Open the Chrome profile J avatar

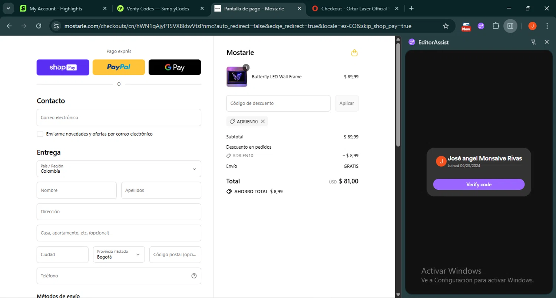[532, 26]
